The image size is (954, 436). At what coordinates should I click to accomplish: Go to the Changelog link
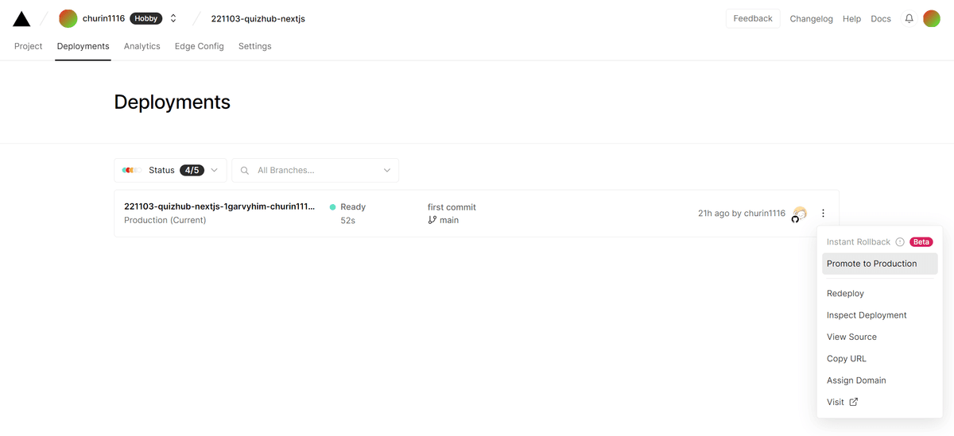tap(811, 19)
